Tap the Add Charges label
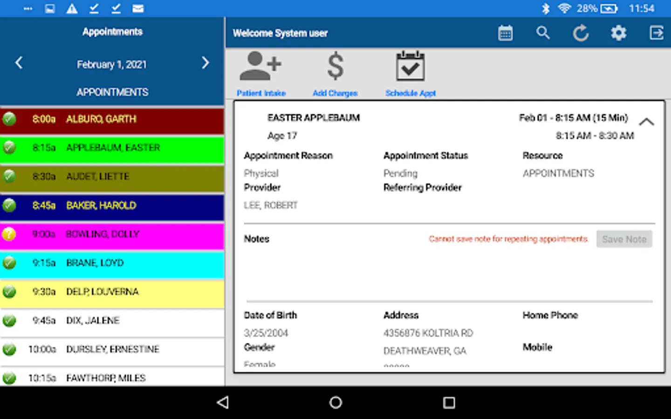The width and height of the screenshot is (671, 419). click(x=335, y=93)
